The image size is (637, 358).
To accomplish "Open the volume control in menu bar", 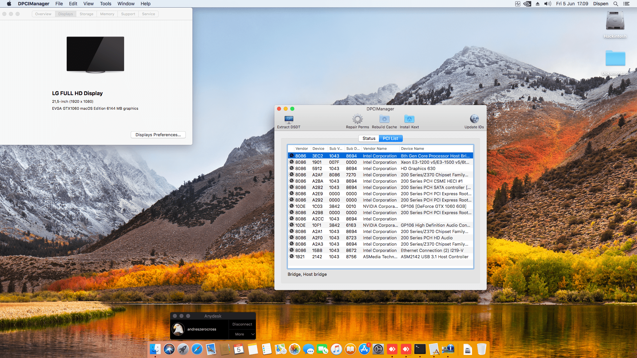I will point(547,4).
